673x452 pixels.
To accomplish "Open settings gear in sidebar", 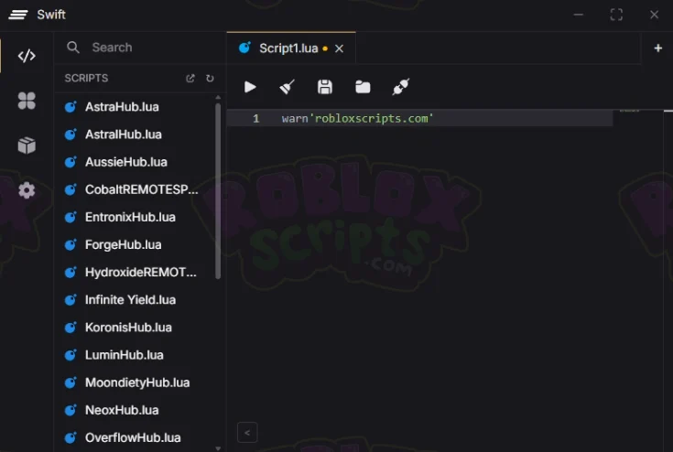I will tap(27, 190).
